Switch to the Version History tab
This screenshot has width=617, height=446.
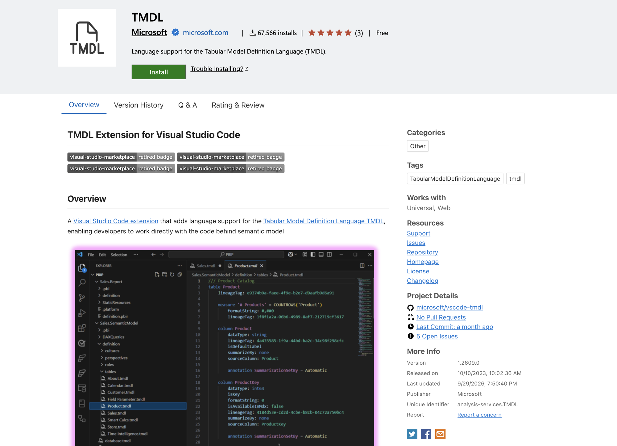139,105
